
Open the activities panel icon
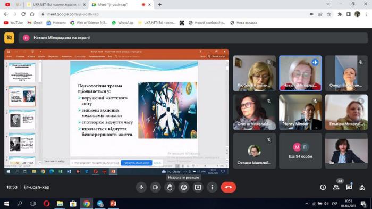362,187
